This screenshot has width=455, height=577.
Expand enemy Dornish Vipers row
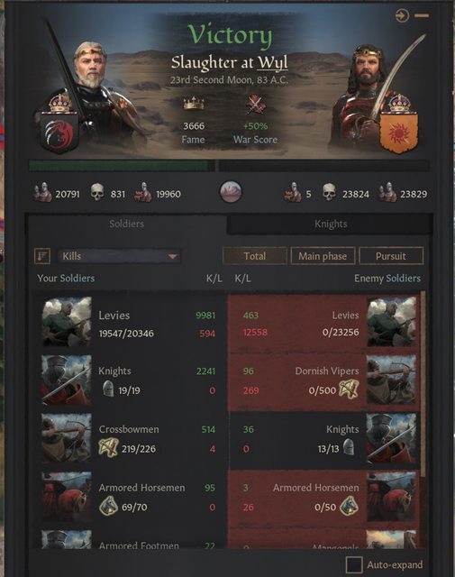[x=323, y=381]
